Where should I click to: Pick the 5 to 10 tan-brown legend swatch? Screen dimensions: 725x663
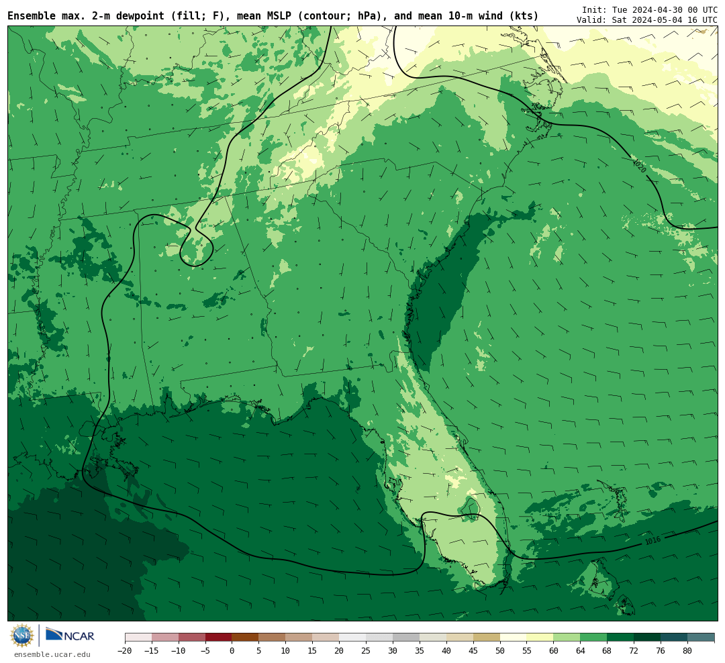coord(273,637)
